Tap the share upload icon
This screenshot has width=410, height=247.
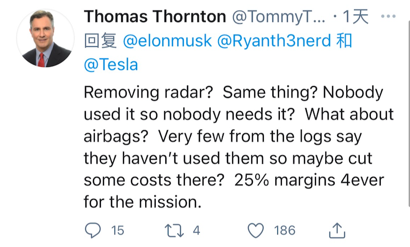[338, 230]
